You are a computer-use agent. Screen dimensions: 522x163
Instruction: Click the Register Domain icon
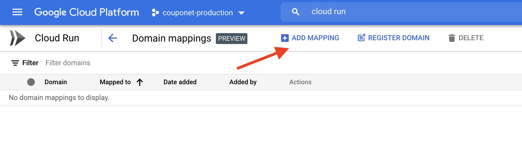pyautogui.click(x=362, y=38)
